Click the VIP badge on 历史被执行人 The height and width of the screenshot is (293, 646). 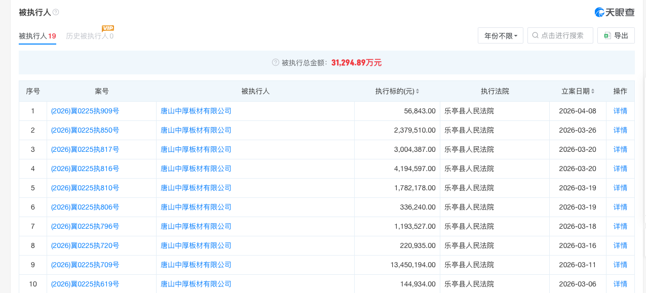pyautogui.click(x=107, y=28)
